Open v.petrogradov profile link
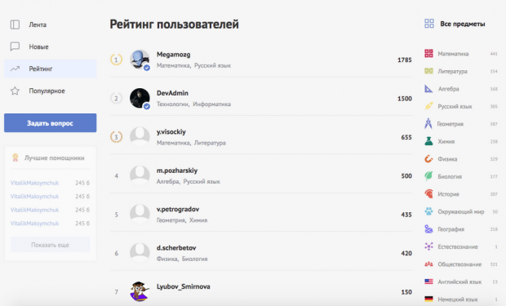This screenshot has height=306, width=506. pos(178,209)
